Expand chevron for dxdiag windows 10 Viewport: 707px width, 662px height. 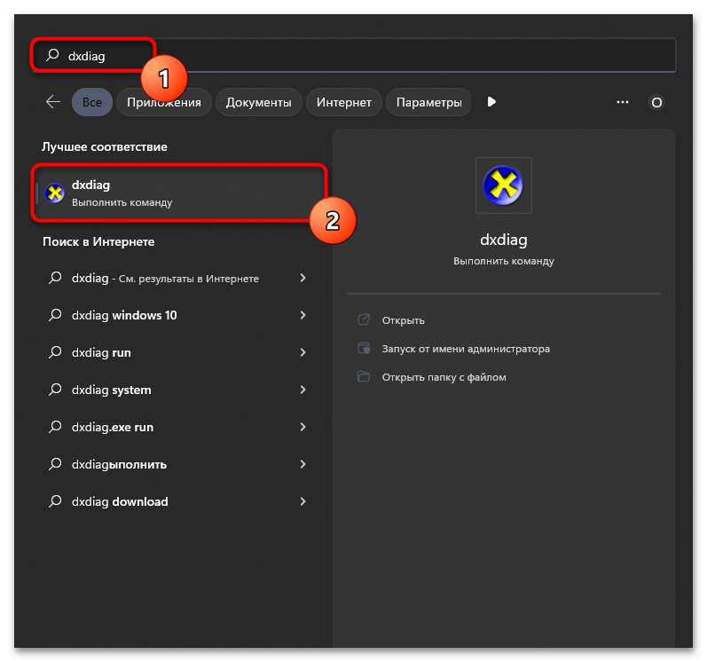302,315
